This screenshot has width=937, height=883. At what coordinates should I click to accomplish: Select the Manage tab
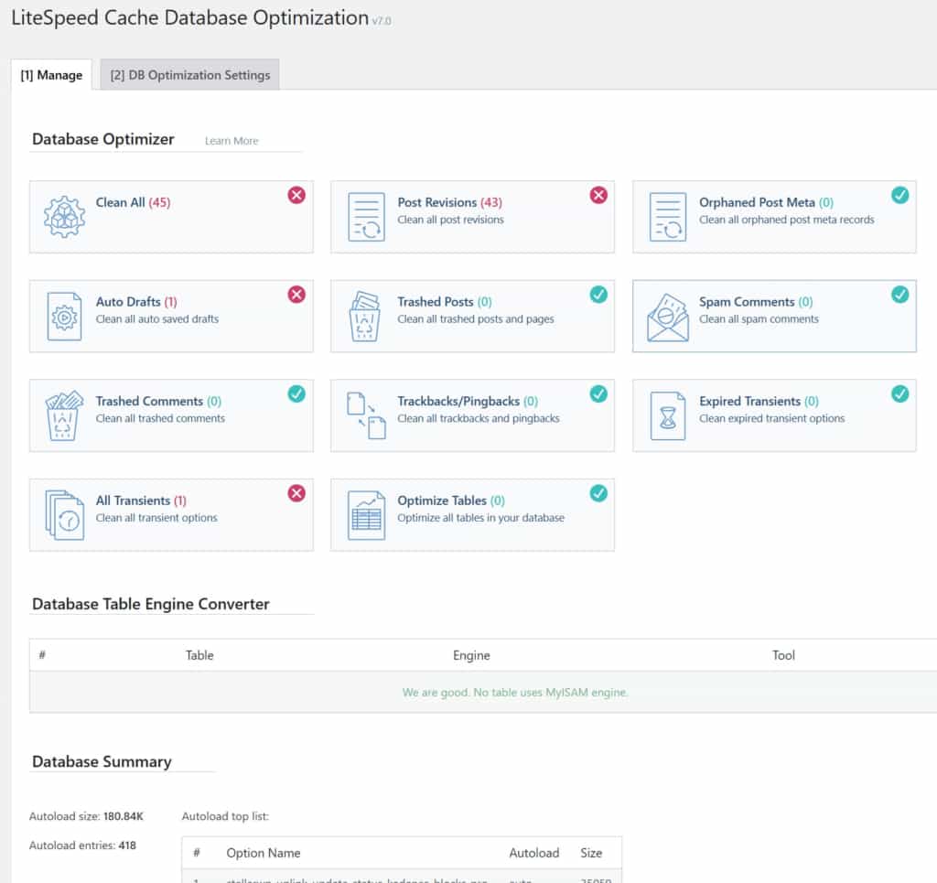pos(50,75)
